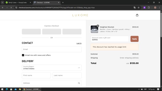Click the $135.00 total amount
The image size is (162, 91).
(134, 63)
